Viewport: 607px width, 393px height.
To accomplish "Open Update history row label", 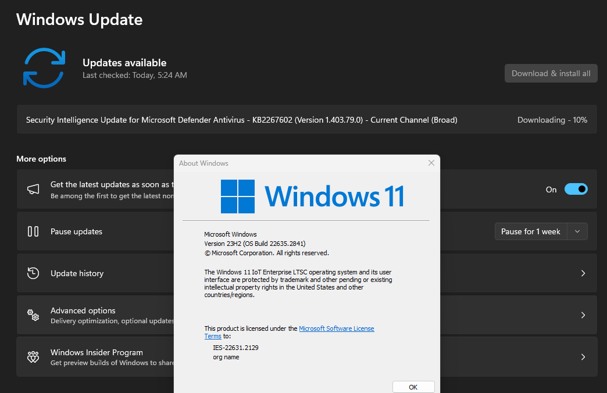I will point(77,273).
